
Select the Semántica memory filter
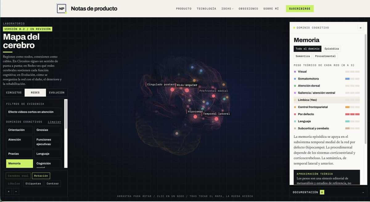(x=302, y=56)
